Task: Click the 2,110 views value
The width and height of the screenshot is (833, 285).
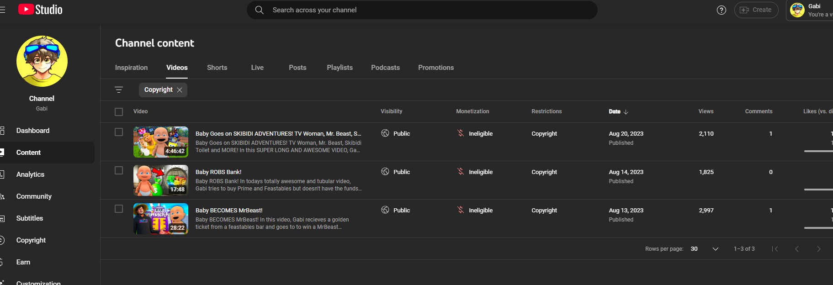Action: tap(706, 134)
